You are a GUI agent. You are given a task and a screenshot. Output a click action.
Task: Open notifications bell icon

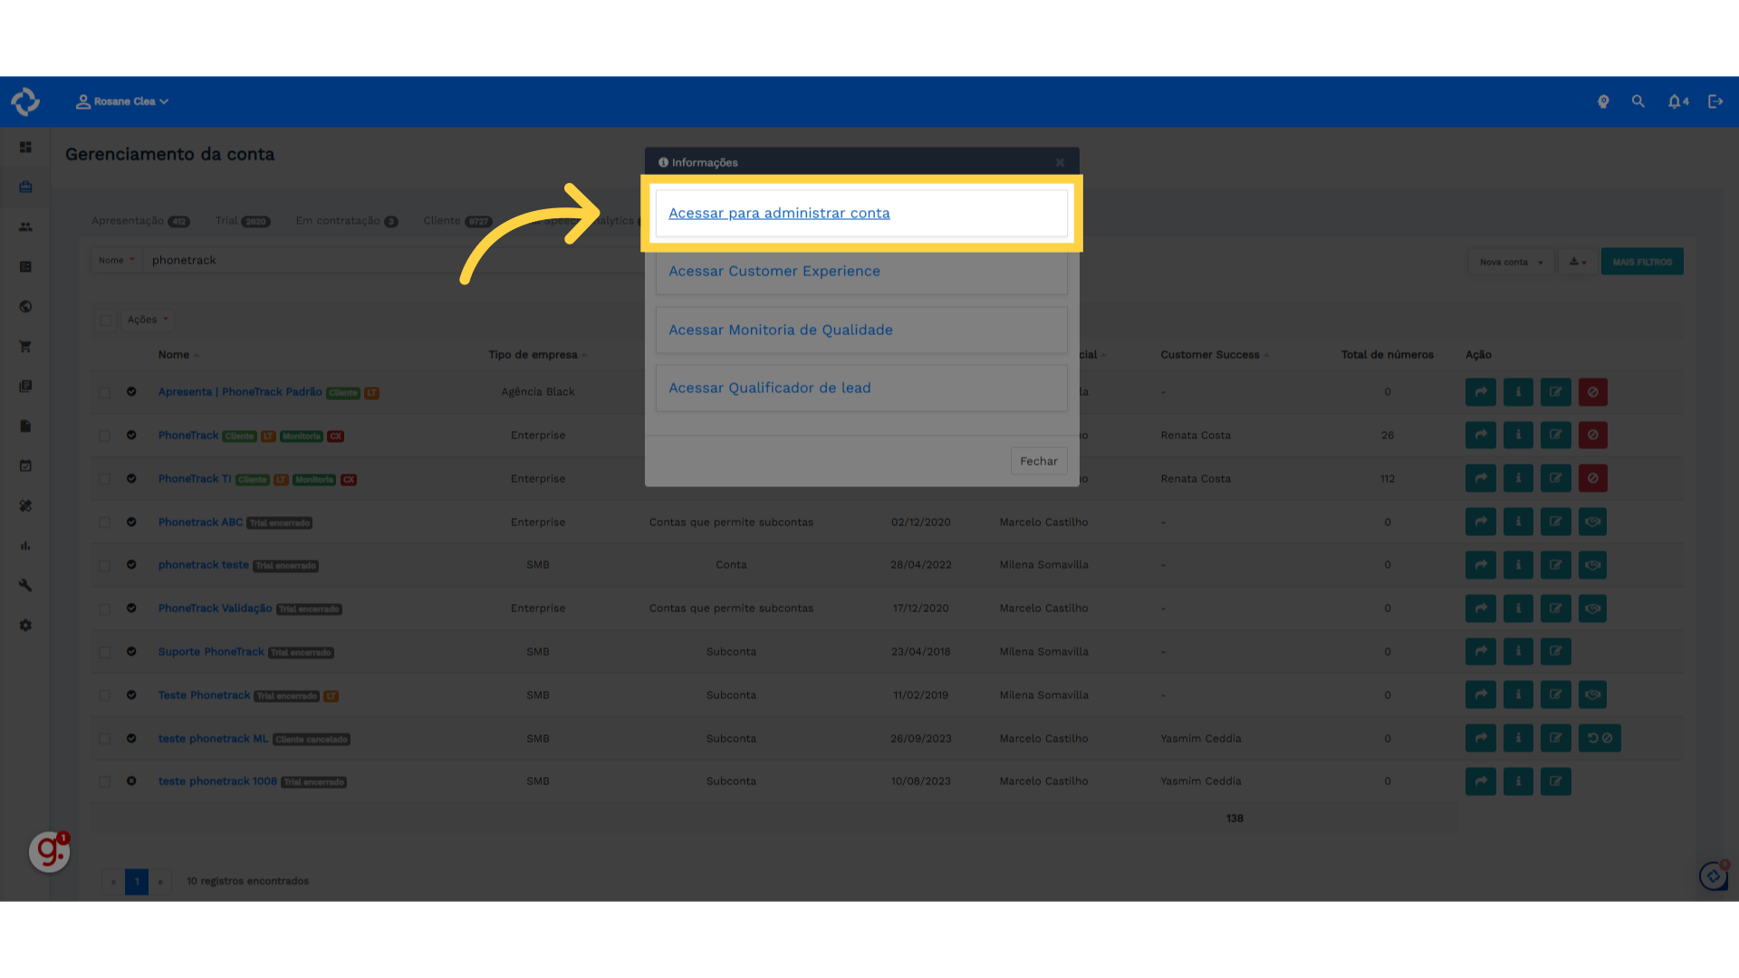(x=1677, y=101)
